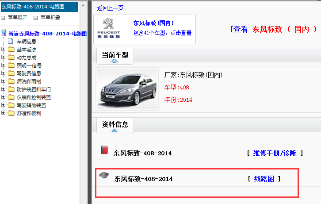Click the Peugeot 408 car thumbnail
Screen dimensions: 321x204
[127, 89]
